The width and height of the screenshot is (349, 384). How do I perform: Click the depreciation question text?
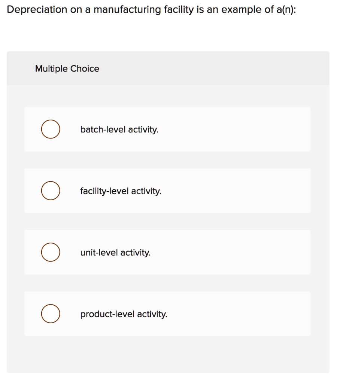(x=151, y=10)
